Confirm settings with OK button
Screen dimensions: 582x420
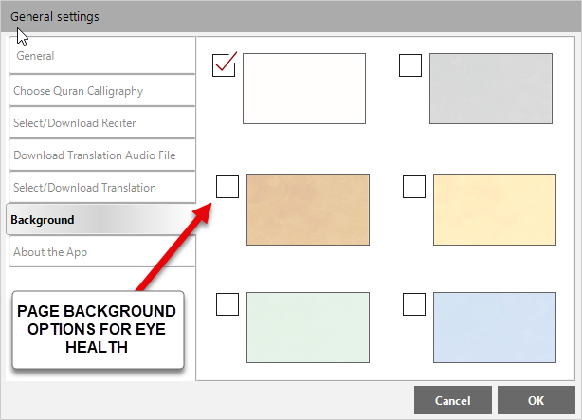pyautogui.click(x=536, y=400)
